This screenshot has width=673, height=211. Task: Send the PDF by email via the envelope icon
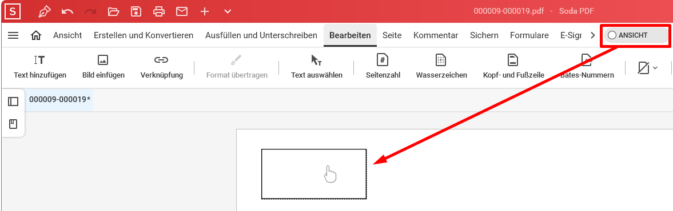point(182,11)
